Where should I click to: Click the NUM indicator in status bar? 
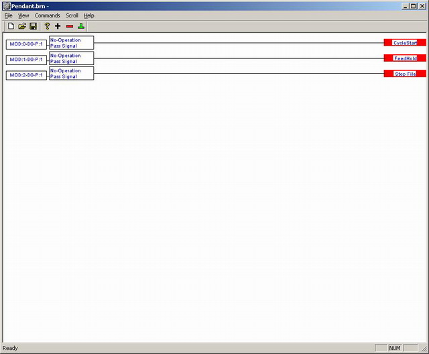pos(395,348)
